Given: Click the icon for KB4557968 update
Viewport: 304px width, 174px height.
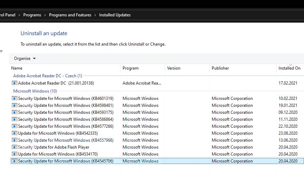Looking at the screenshot, I should click(15, 140).
